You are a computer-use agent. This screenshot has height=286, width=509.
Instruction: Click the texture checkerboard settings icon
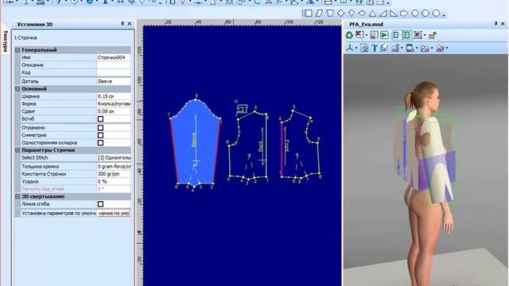[433, 35]
